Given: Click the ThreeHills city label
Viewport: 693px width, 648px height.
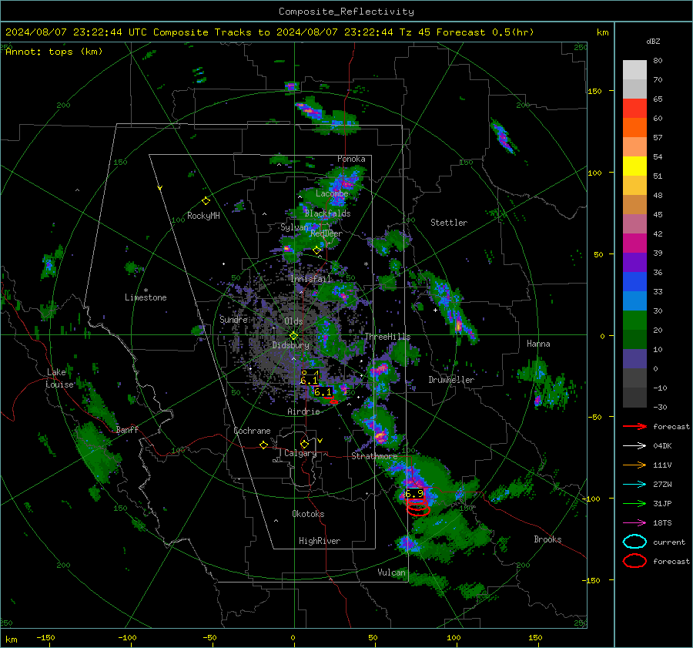Looking at the screenshot, I should pyautogui.click(x=387, y=337).
